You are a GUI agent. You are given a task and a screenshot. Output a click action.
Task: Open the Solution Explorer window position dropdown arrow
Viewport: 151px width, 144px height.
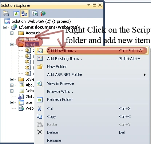(x=89, y=5)
